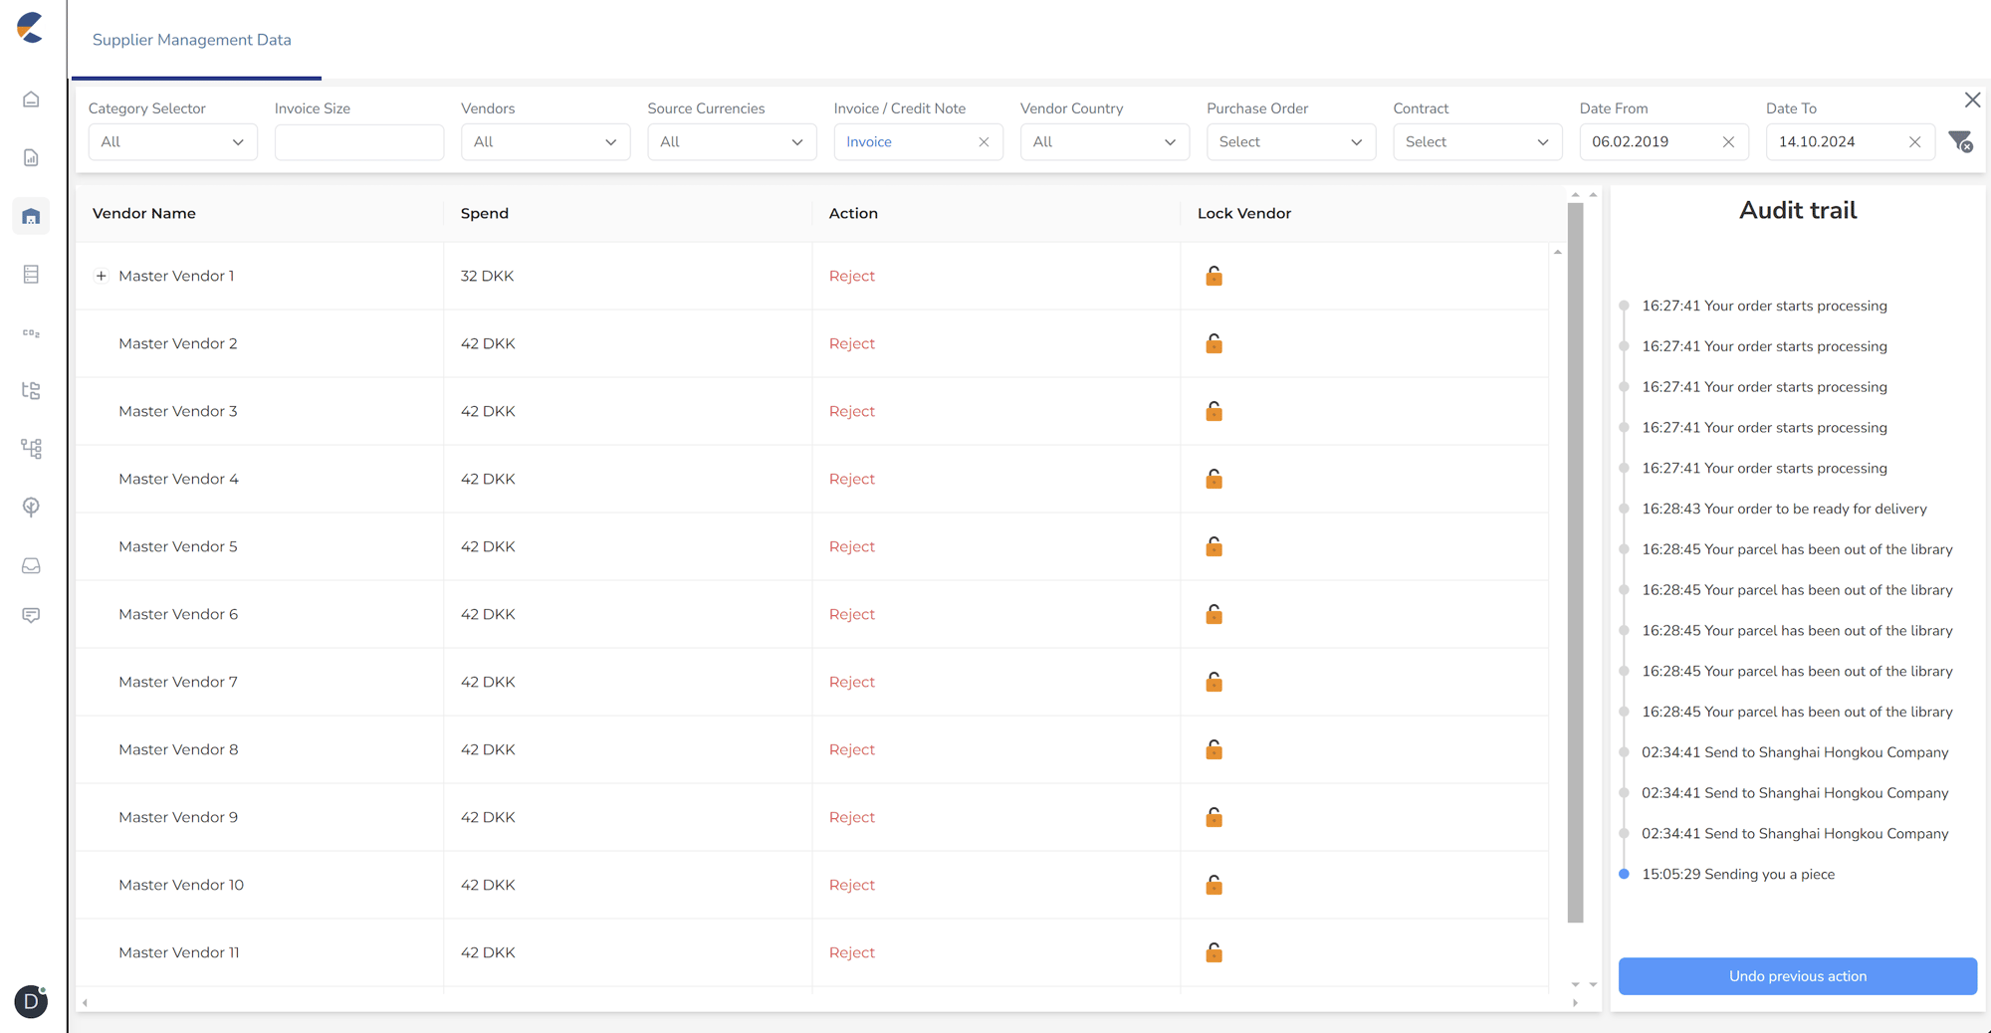Open the Category Selector dropdown

(172, 141)
